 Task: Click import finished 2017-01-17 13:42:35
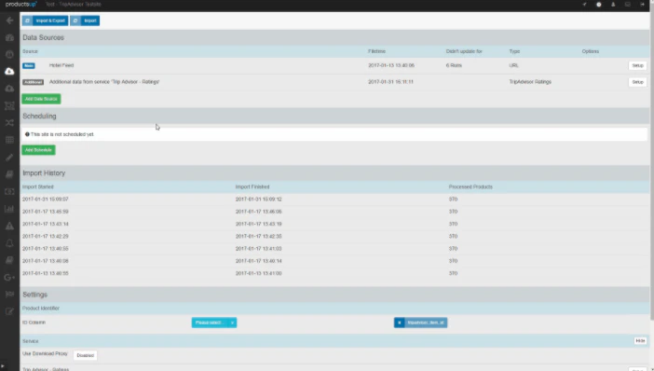pos(258,236)
